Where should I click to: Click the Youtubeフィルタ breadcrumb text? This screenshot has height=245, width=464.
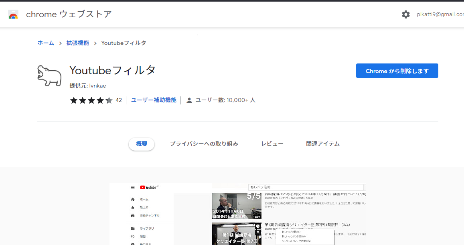[x=124, y=43]
